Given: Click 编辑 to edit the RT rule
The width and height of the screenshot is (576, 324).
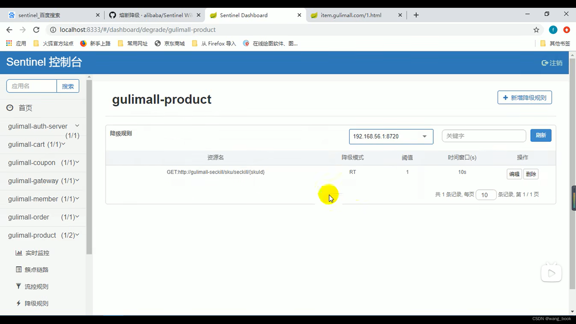Looking at the screenshot, I should (x=514, y=174).
